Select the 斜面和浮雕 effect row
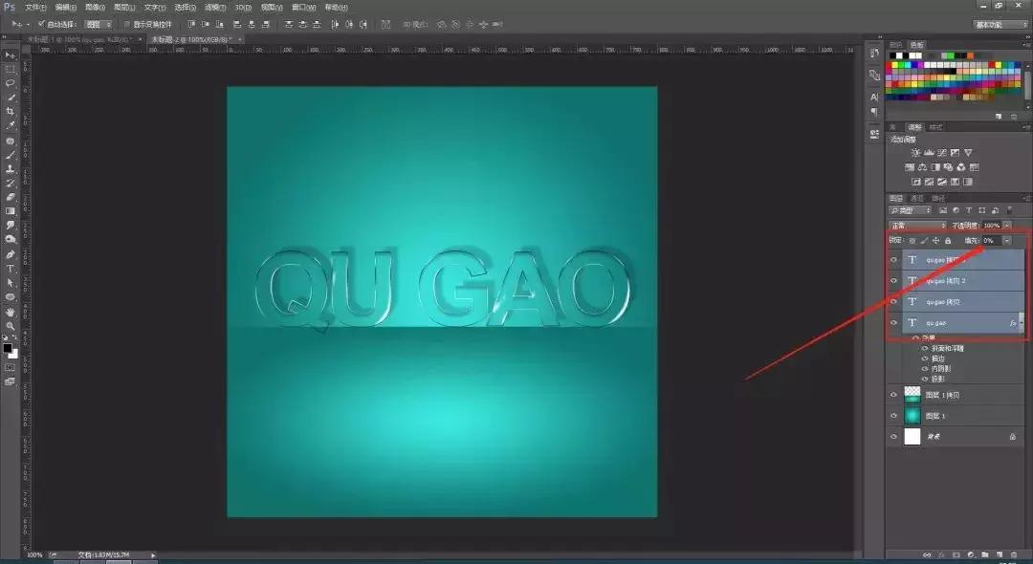The width and height of the screenshot is (1033, 564). [x=947, y=348]
